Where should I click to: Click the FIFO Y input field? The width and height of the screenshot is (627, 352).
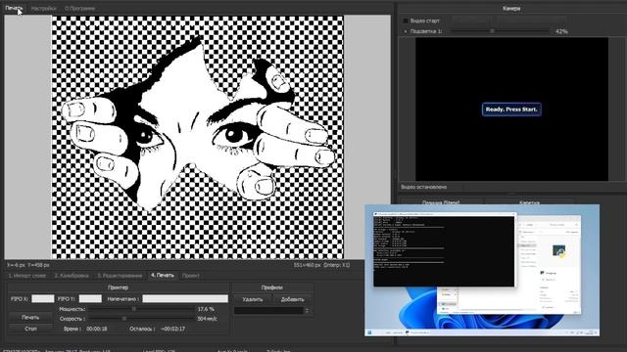(x=90, y=298)
